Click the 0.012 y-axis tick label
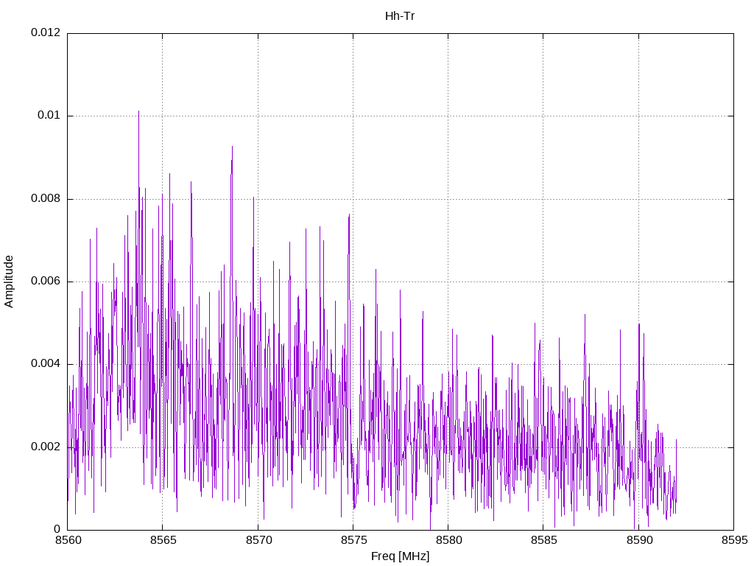The image size is (754, 566). click(46, 32)
